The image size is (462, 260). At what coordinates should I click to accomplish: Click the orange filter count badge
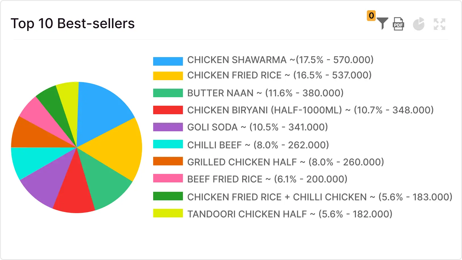[x=371, y=16]
